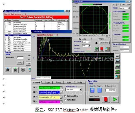This screenshot has height=113, width=135.
Task: Select the Arc tab in XY Interpolation
Action: pos(114,5)
